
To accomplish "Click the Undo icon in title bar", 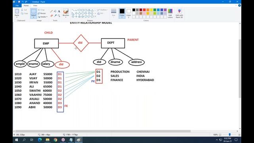I will point(23,2).
